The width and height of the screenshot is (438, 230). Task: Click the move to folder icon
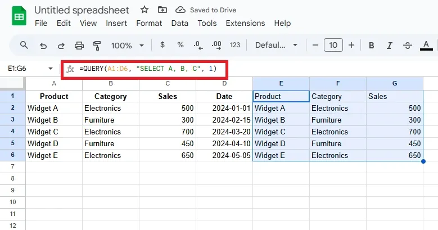[x=162, y=10]
